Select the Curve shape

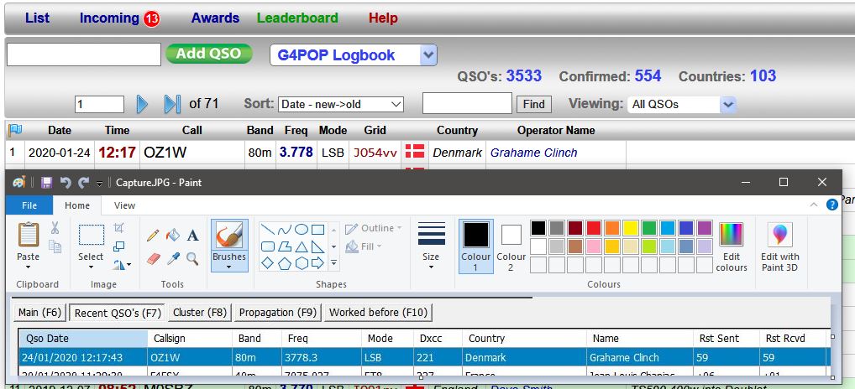tap(284, 230)
